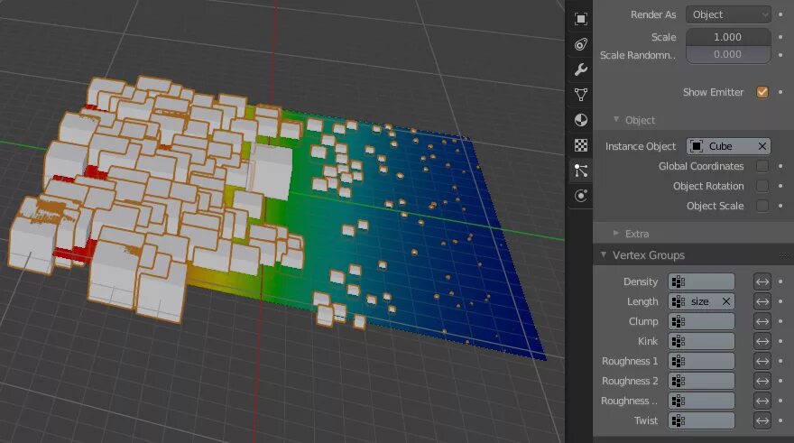Choose a Kink vertex group
This screenshot has height=443, width=794.
coord(701,341)
